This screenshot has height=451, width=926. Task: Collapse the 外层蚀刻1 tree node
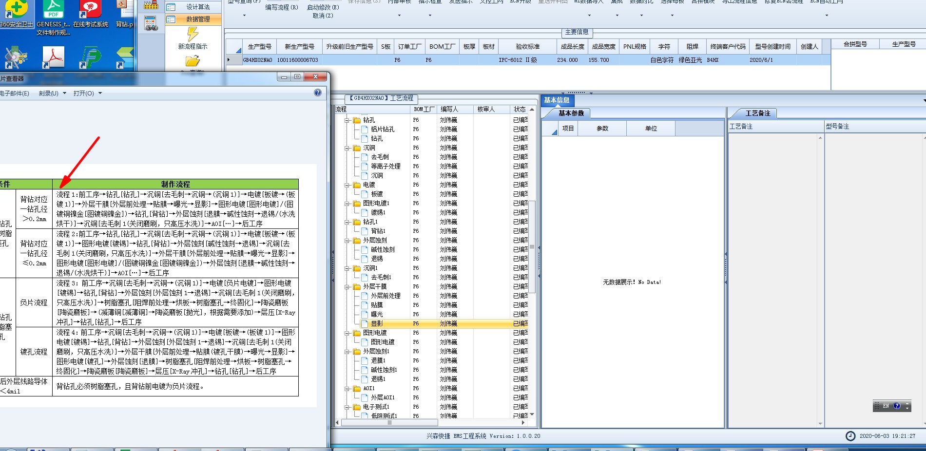[x=347, y=352]
